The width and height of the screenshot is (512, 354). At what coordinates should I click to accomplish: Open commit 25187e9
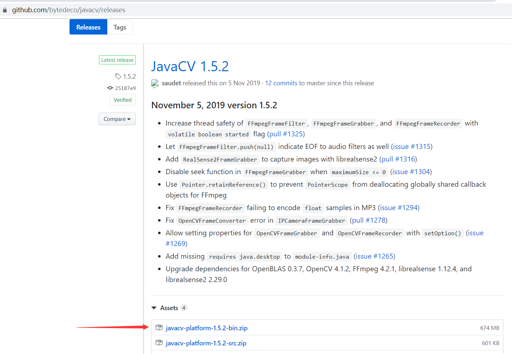click(125, 88)
